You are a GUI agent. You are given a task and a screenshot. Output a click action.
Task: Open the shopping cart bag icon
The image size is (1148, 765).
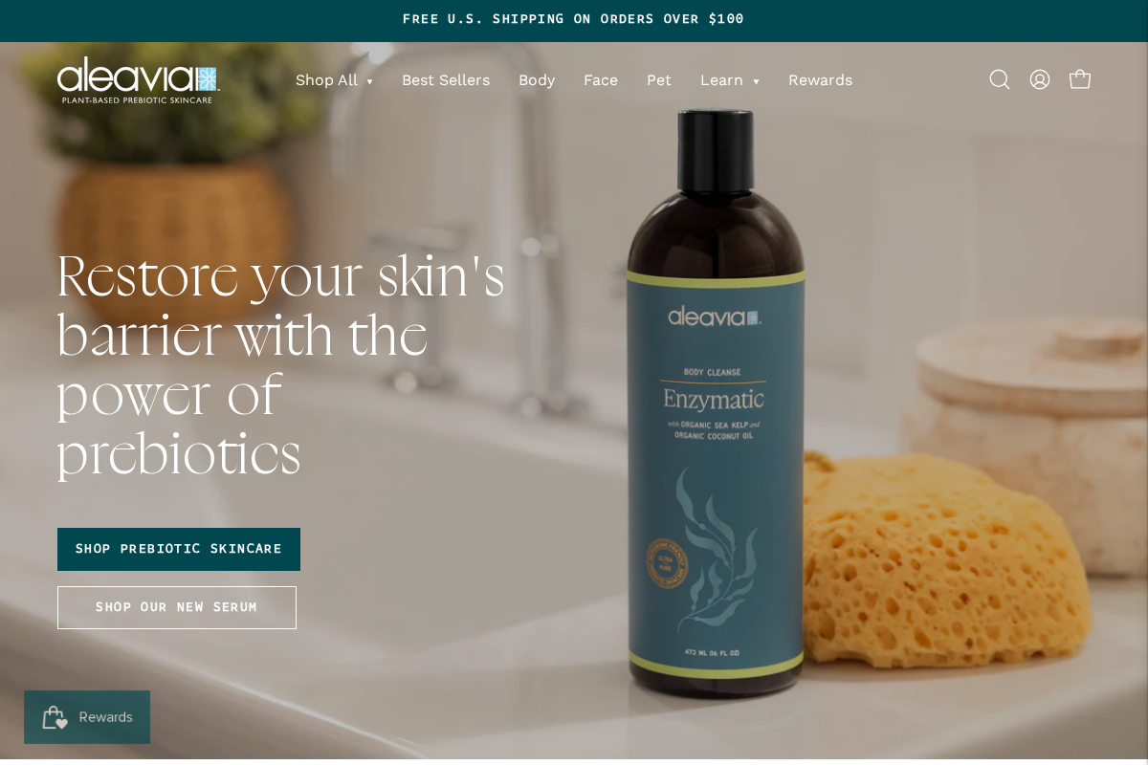click(1080, 79)
